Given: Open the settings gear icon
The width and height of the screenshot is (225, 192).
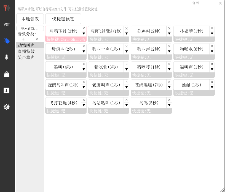Looking at the screenshot, I should click(x=7, y=107).
